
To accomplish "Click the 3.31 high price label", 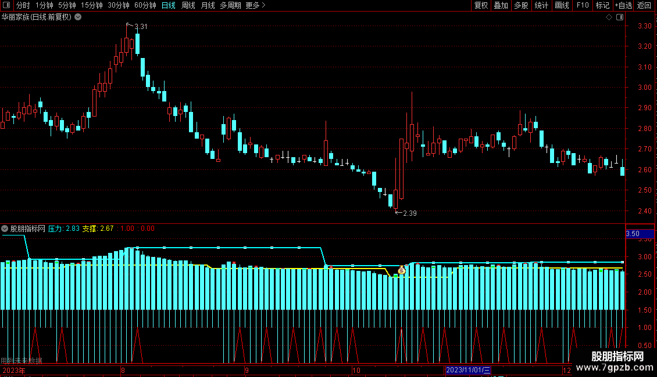I will coord(141,27).
